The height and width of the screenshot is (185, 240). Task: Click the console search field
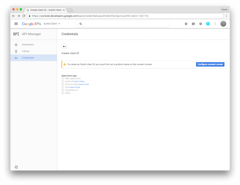(123, 24)
